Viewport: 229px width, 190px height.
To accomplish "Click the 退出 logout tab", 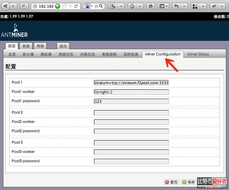I will [63, 46].
